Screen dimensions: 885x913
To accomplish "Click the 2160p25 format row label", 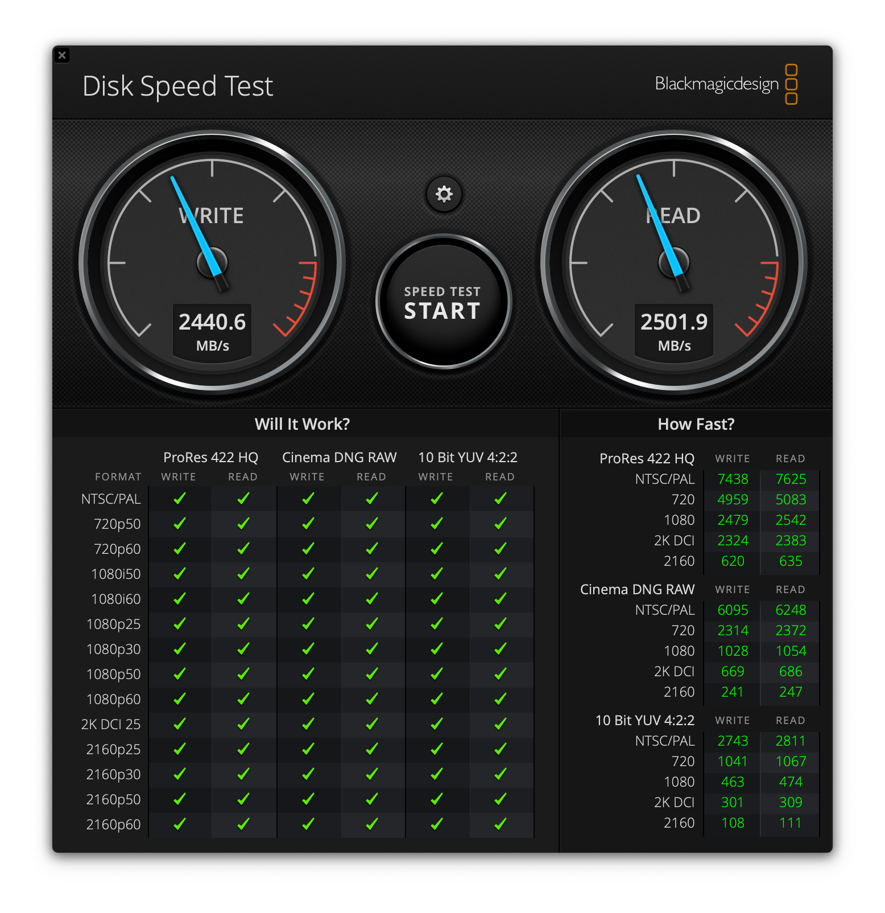I will pos(113,749).
